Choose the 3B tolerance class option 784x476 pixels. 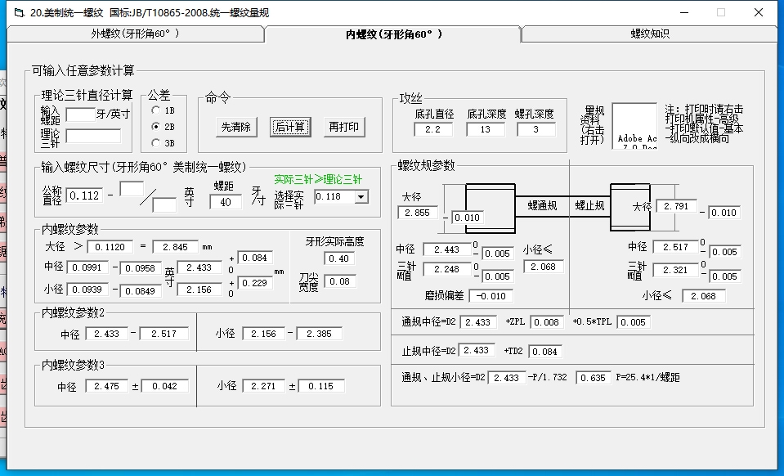tap(156, 143)
